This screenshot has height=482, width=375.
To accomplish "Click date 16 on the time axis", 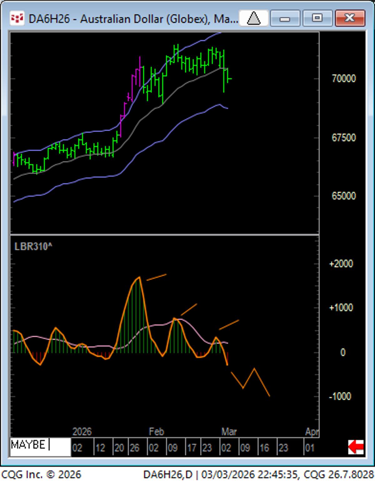I will pos(264,448).
